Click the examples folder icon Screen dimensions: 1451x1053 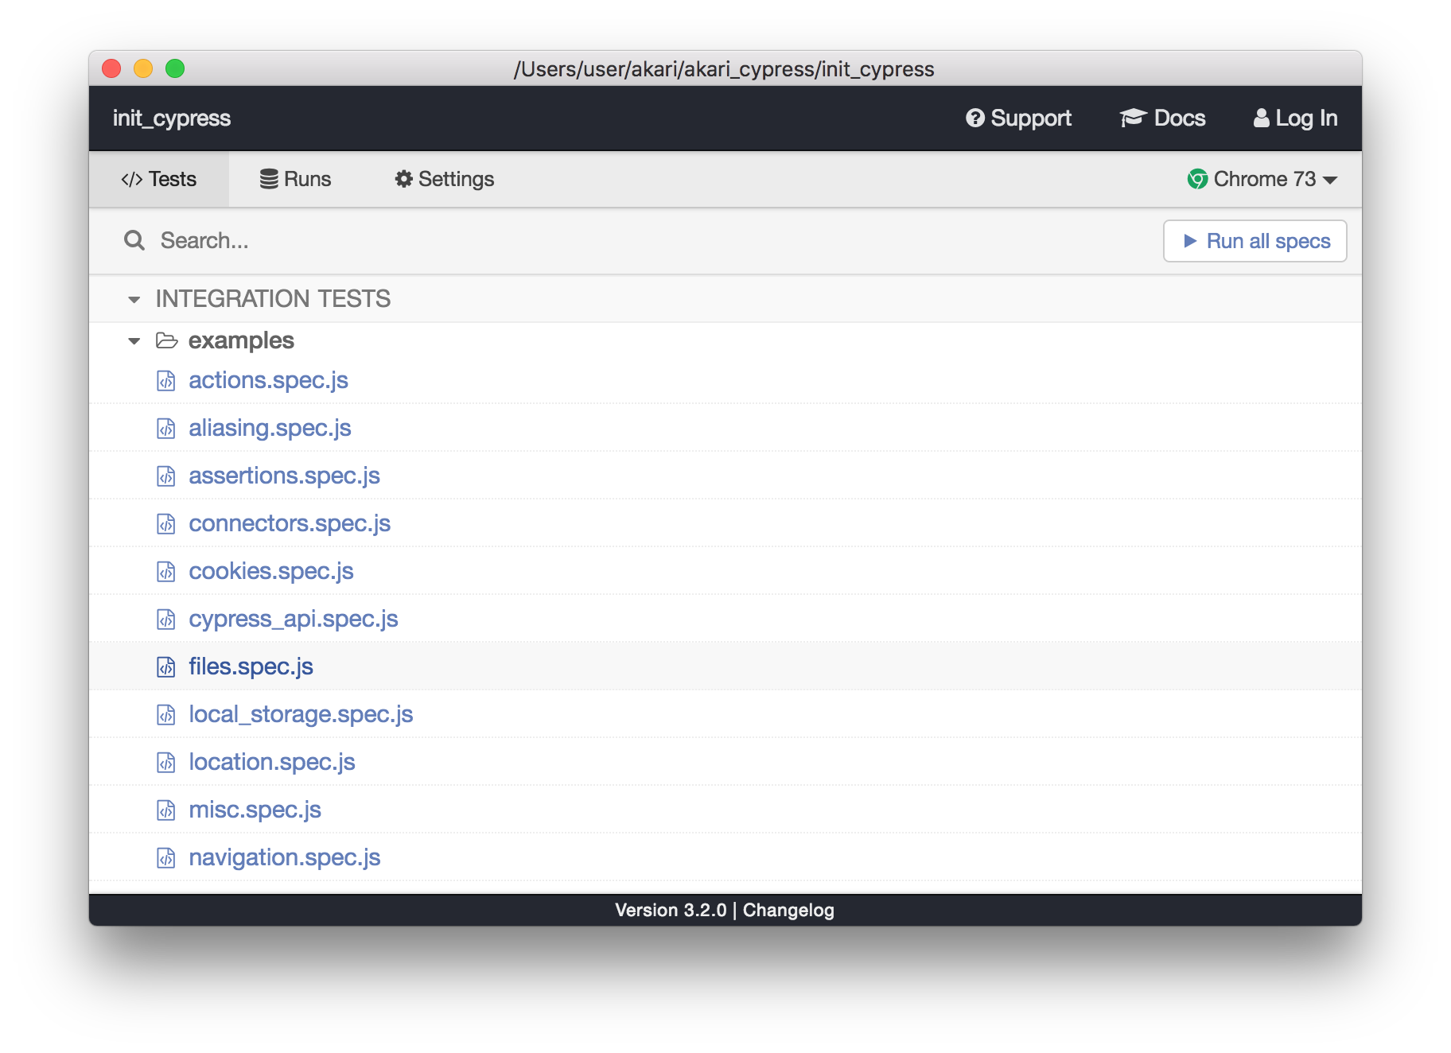166,340
